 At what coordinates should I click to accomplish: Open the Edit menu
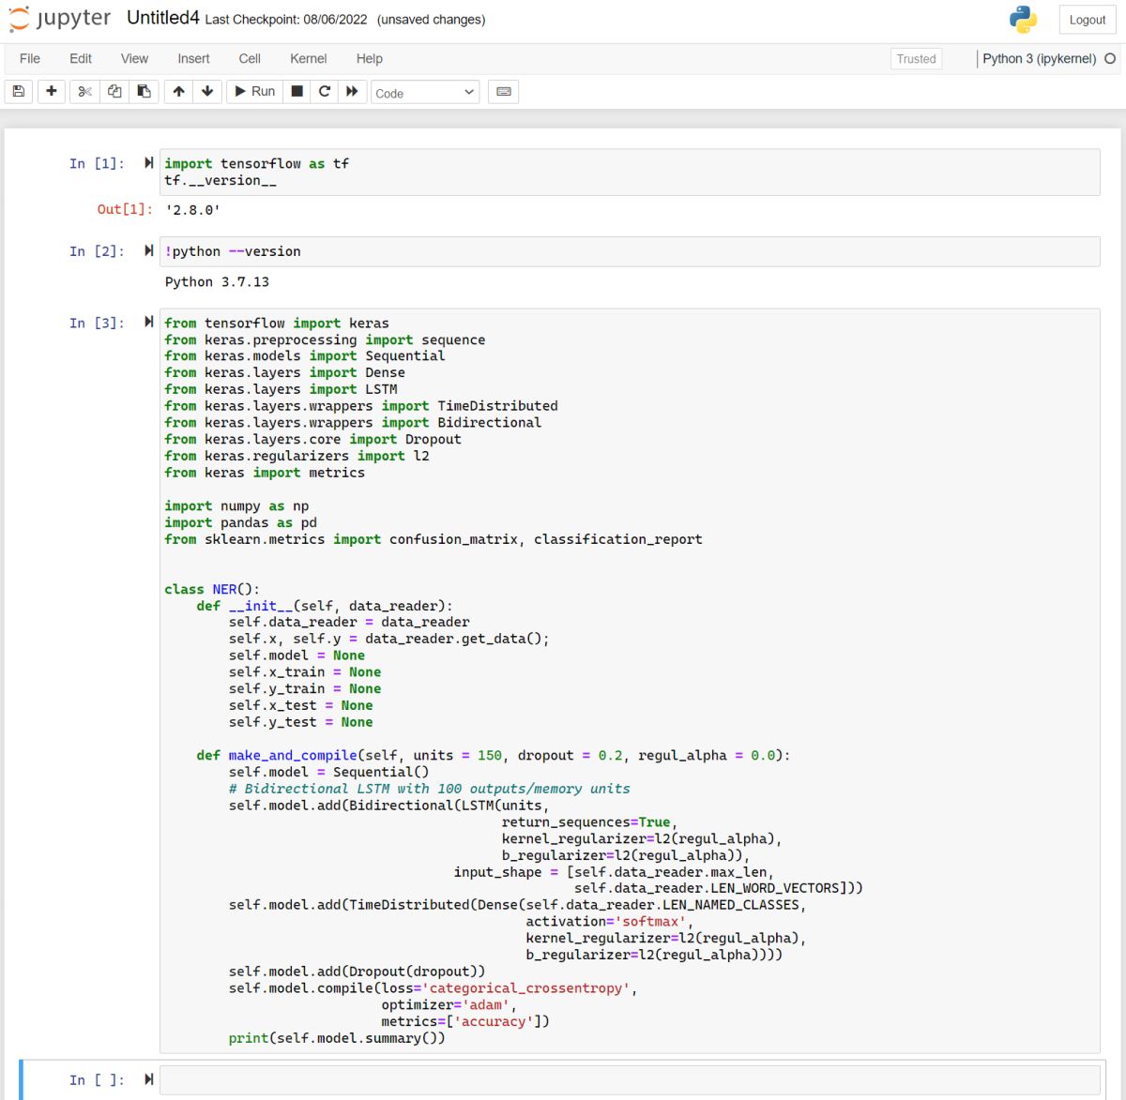pos(81,58)
